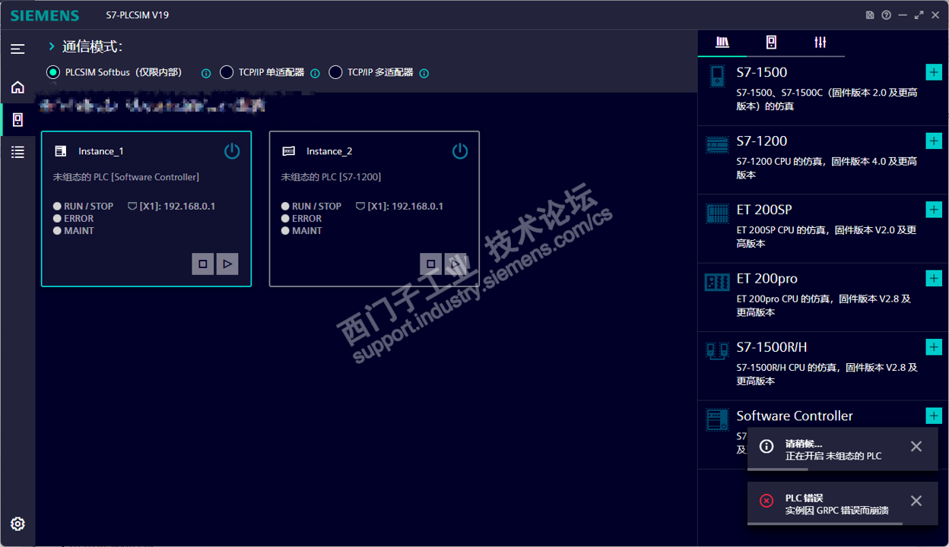The width and height of the screenshot is (949, 547).
Task: Run Instance_2 with the play button
Action: [455, 264]
